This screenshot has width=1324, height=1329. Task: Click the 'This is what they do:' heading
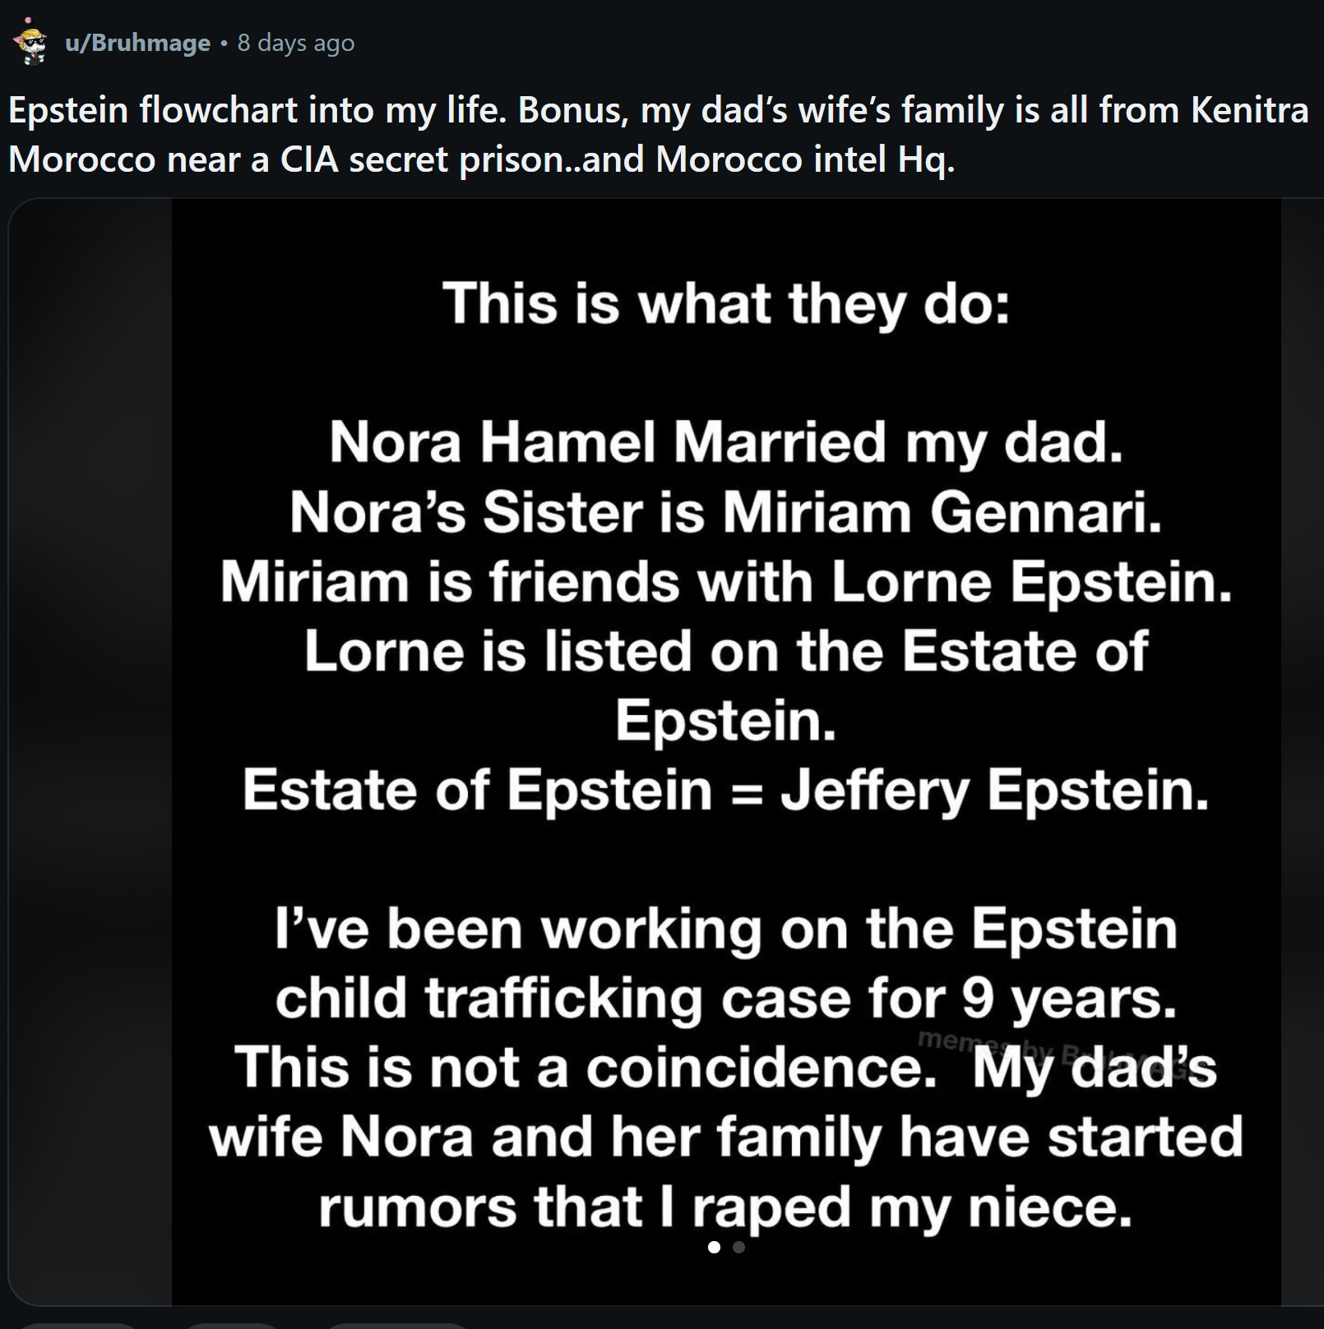pos(726,303)
